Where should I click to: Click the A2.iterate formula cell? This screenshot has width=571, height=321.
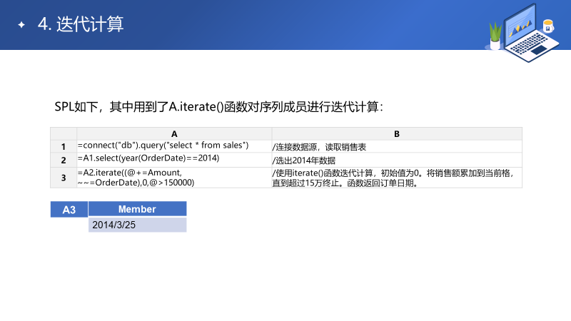point(174,178)
